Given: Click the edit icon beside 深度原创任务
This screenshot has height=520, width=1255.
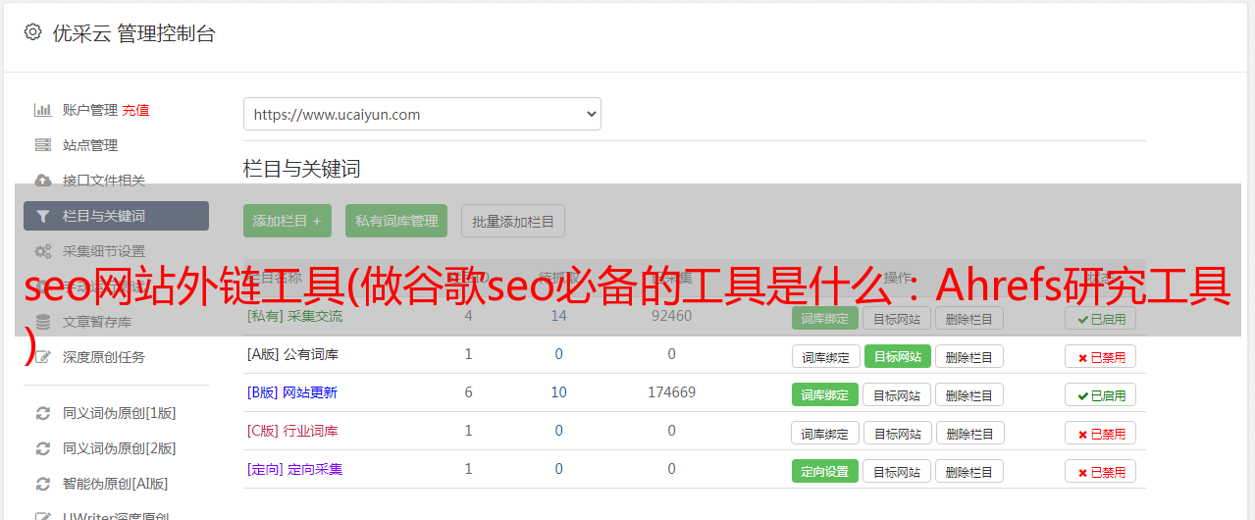Looking at the screenshot, I should 42,357.
